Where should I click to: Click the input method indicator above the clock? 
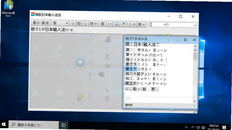(x=214, y=126)
